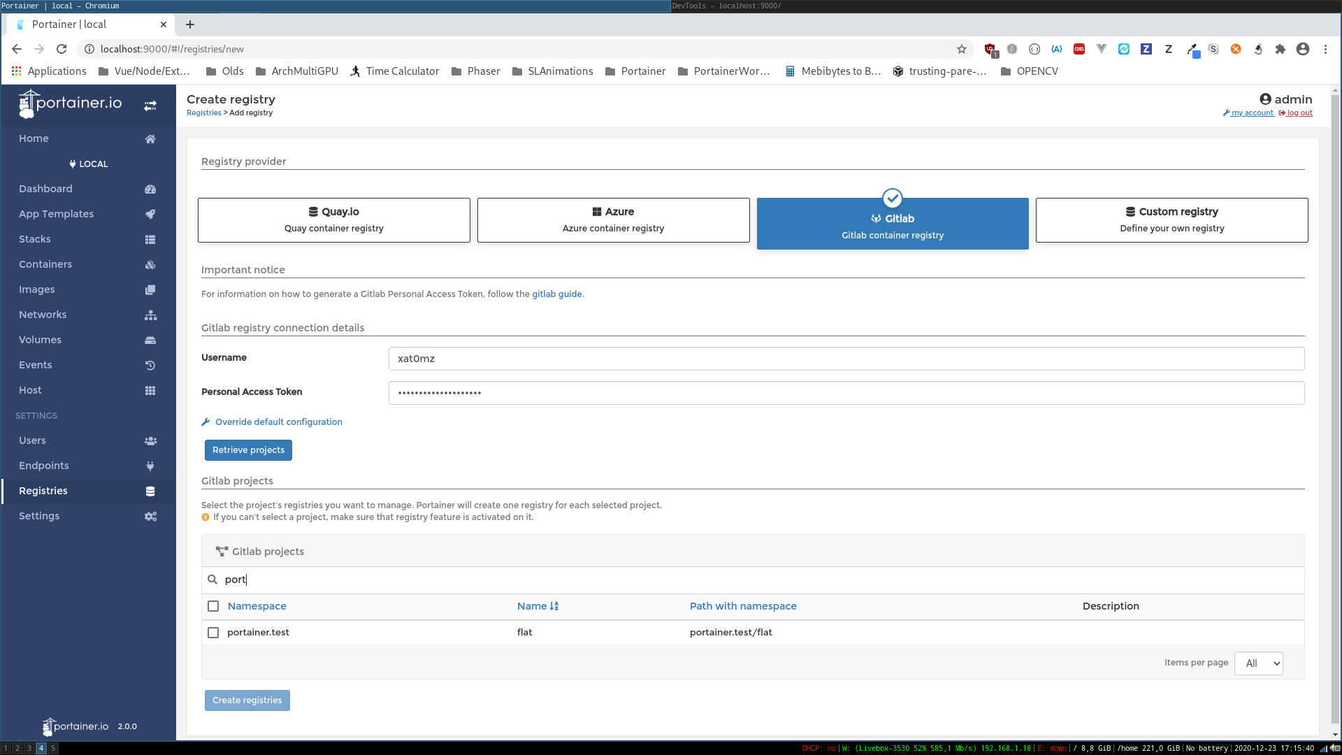Click the Containers cubes icon
The height and width of the screenshot is (755, 1342).
point(150,265)
